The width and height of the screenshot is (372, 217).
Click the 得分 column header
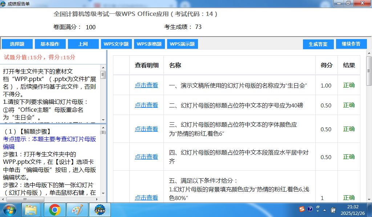coord(327,65)
